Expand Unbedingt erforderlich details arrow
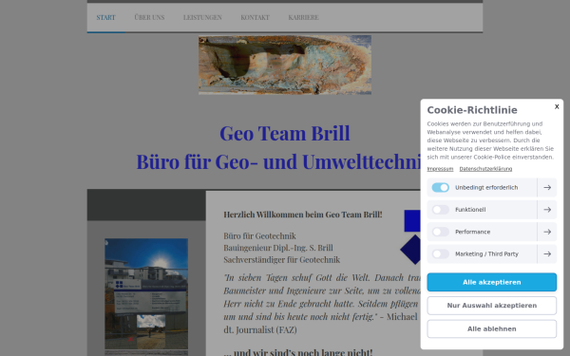The height and width of the screenshot is (356, 570). point(547,187)
